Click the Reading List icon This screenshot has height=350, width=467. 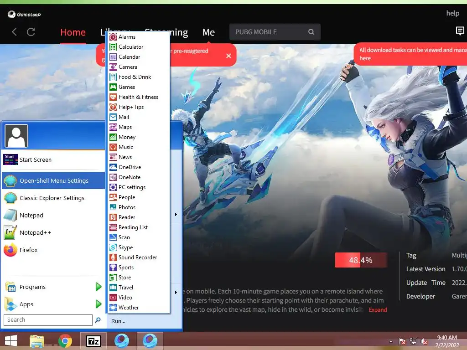(113, 227)
